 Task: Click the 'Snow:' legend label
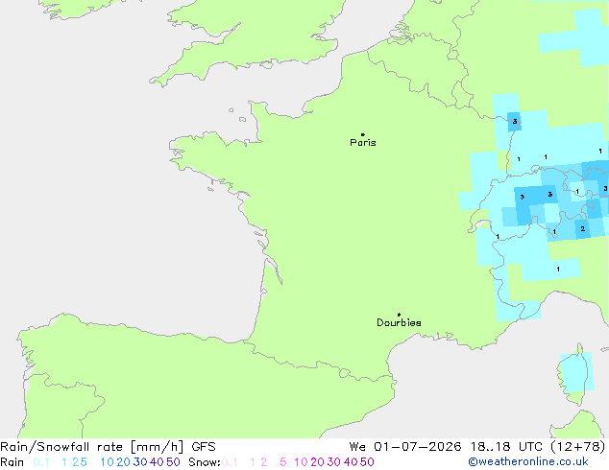click(205, 462)
